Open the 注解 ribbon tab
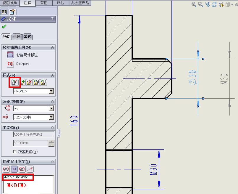Image resolution: width=238 pixels, height=194 pixels. click(27, 3)
